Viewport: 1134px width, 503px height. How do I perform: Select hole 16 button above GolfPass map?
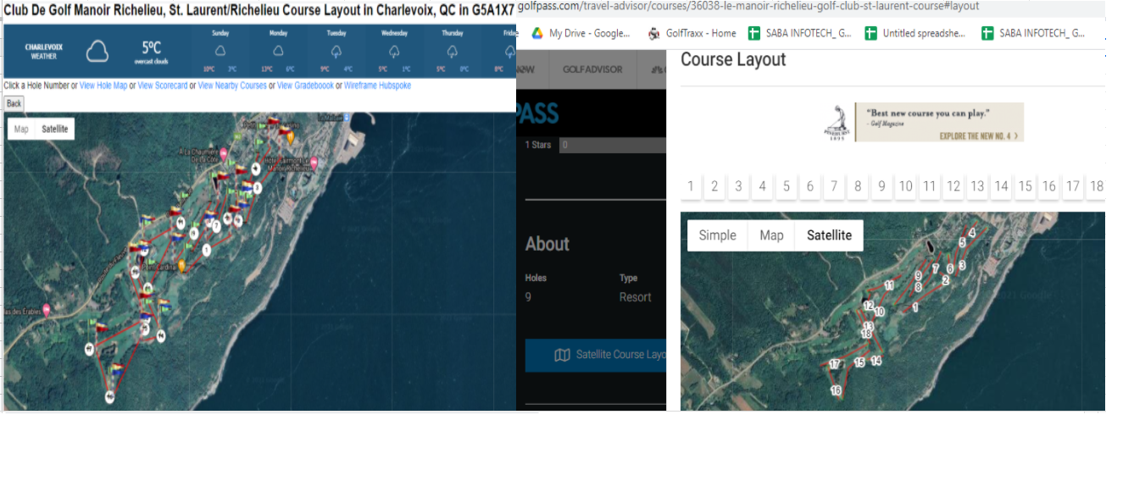click(x=1049, y=186)
